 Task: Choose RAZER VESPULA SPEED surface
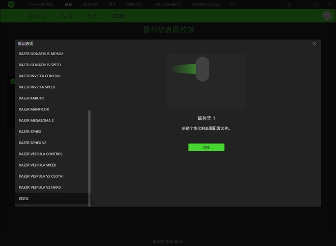[x=53, y=165]
